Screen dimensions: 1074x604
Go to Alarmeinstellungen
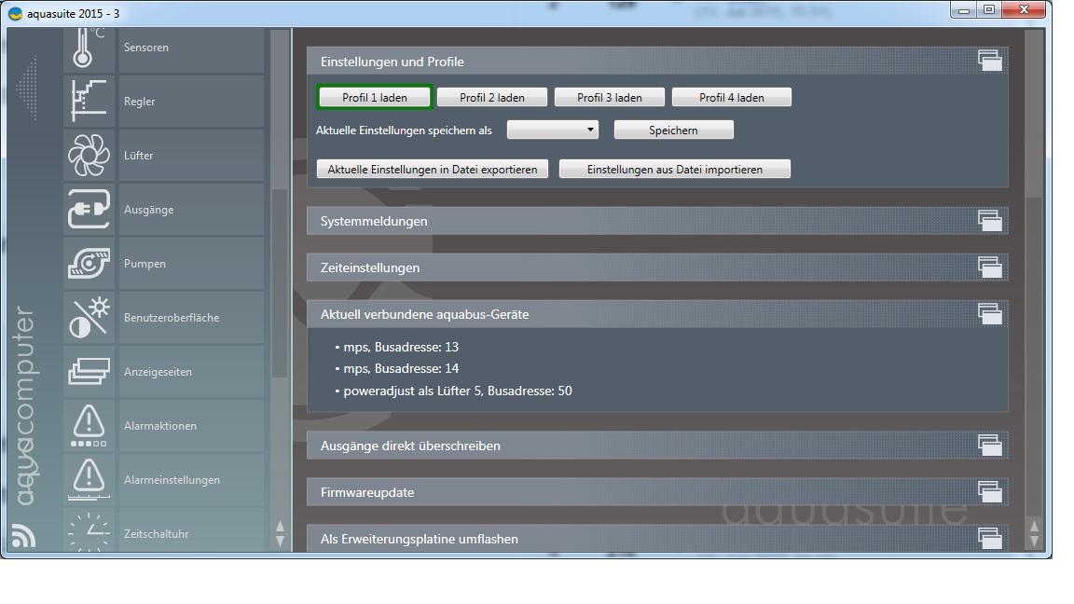192,480
